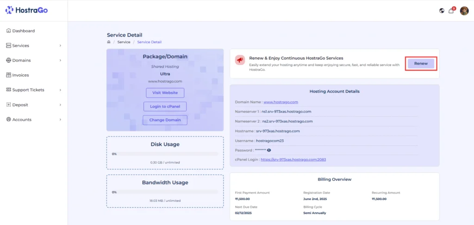Click the red megaphone icon
Screen dimensions: 474x225
click(x=240, y=60)
